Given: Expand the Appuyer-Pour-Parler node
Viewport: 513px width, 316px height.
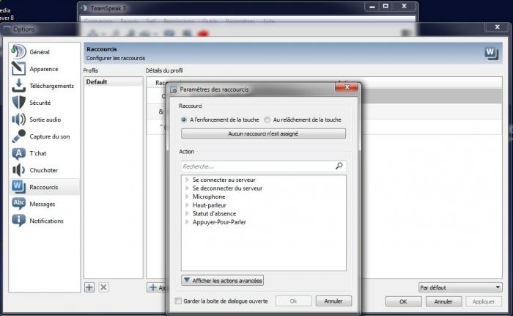Looking at the screenshot, I should 187,222.
